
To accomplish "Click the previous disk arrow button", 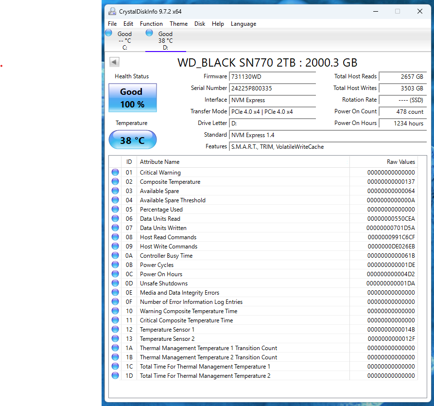I will (x=114, y=62).
